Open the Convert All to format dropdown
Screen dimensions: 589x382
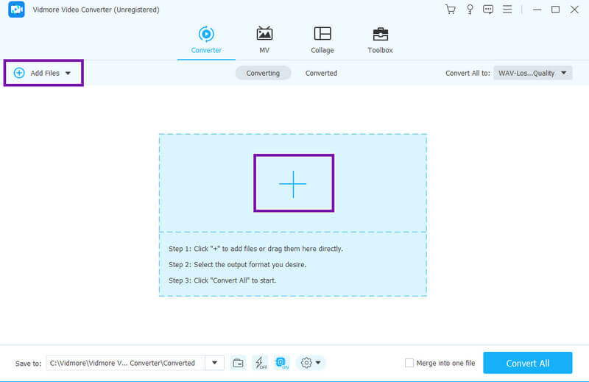[x=532, y=73]
